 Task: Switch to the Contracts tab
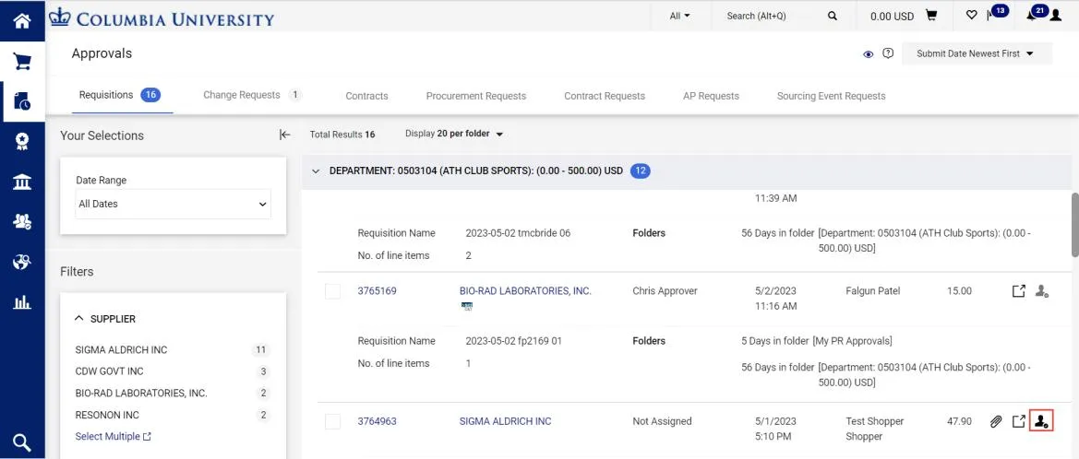click(x=366, y=96)
